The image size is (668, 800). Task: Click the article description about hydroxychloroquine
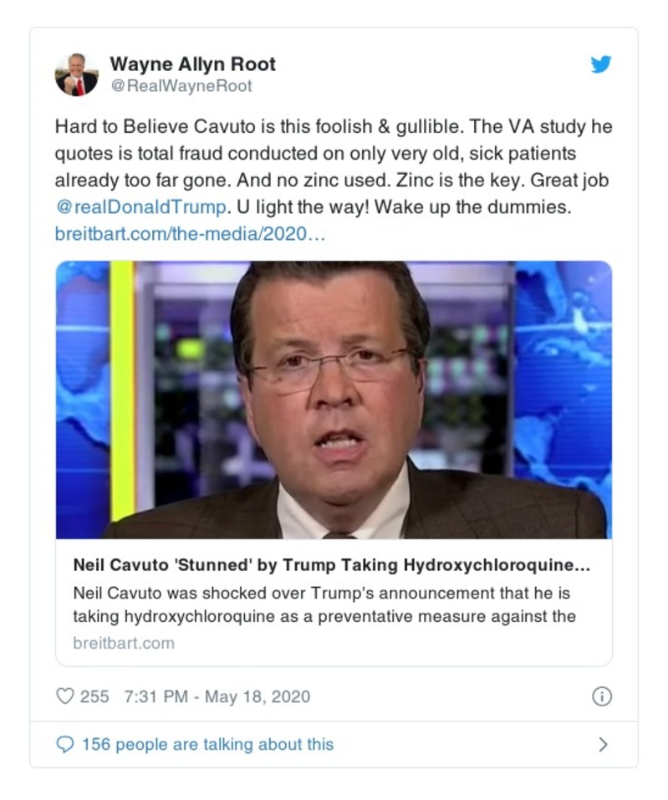(324, 605)
